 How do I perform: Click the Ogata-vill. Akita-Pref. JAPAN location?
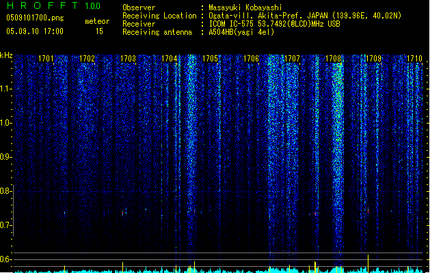pyautogui.click(x=305, y=16)
